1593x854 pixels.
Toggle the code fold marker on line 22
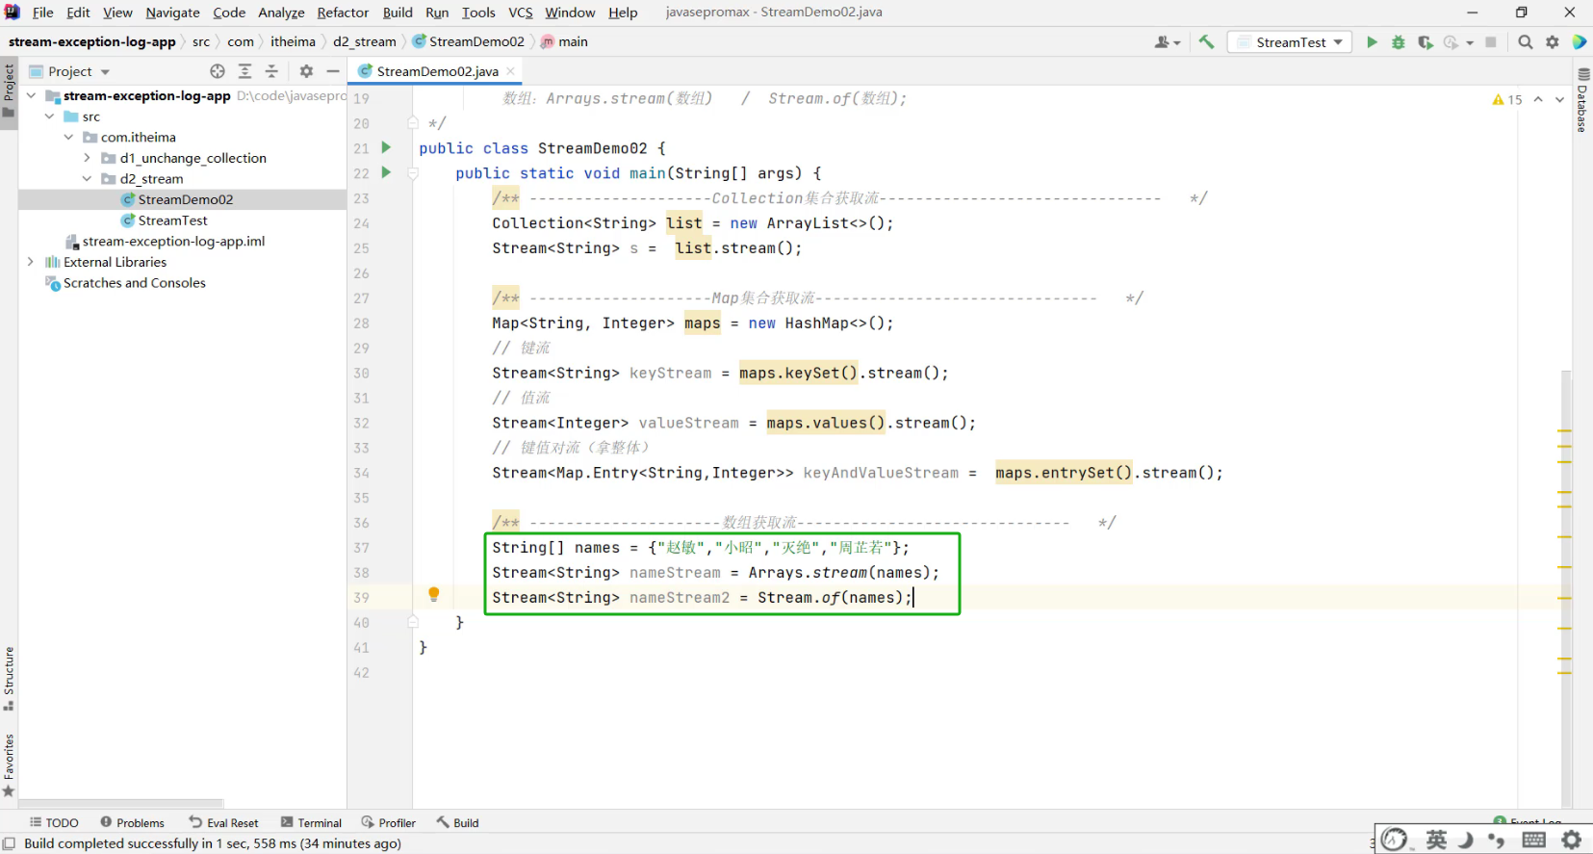(x=413, y=173)
